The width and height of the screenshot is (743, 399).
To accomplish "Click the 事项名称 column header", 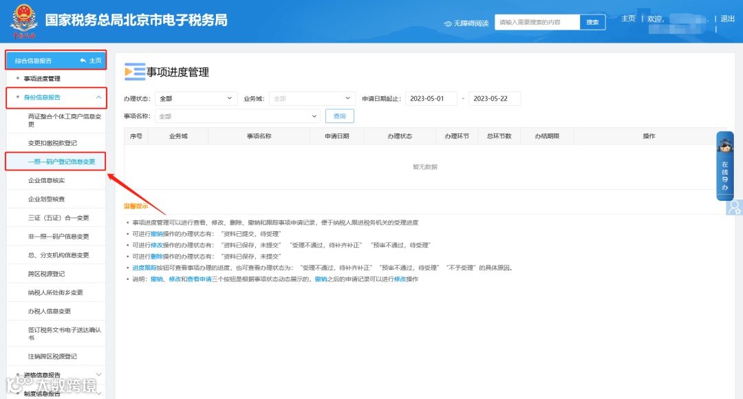I will point(259,136).
